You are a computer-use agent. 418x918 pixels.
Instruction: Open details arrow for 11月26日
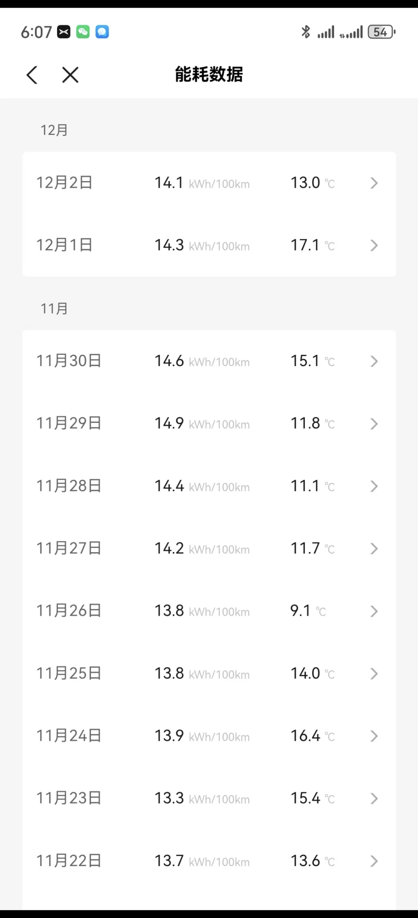pos(374,611)
